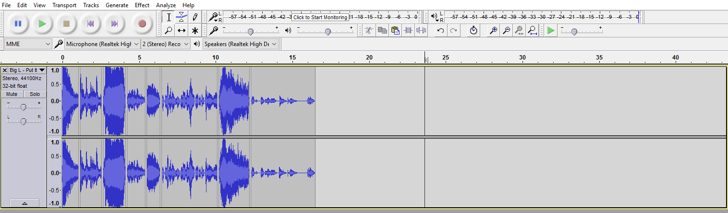Open the Edit menu

pos(22,5)
